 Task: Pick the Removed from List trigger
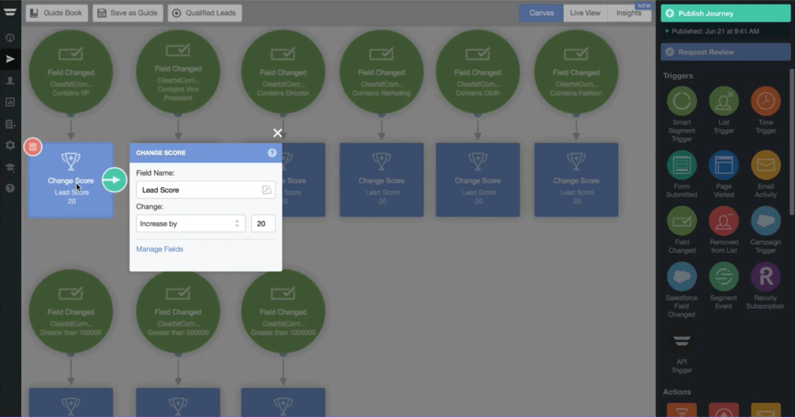[x=724, y=220]
